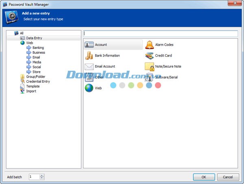Click the Group/Folder folder icon
Image resolution: width=244 pixels, height=184 pixels.
coord(22,77)
